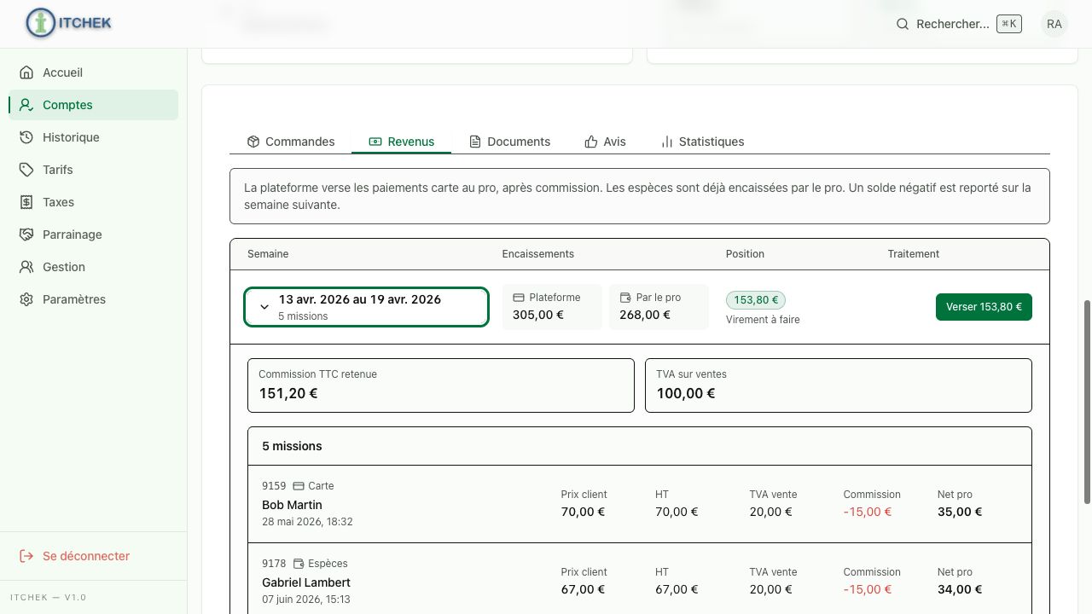Click the Historique clock icon

[x=26, y=137]
